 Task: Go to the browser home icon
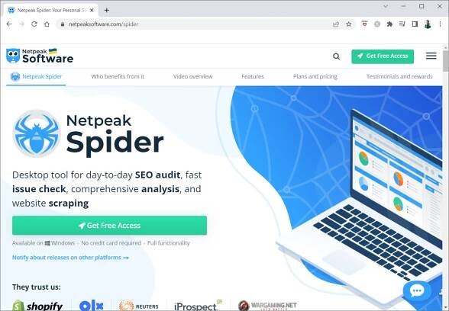47,24
